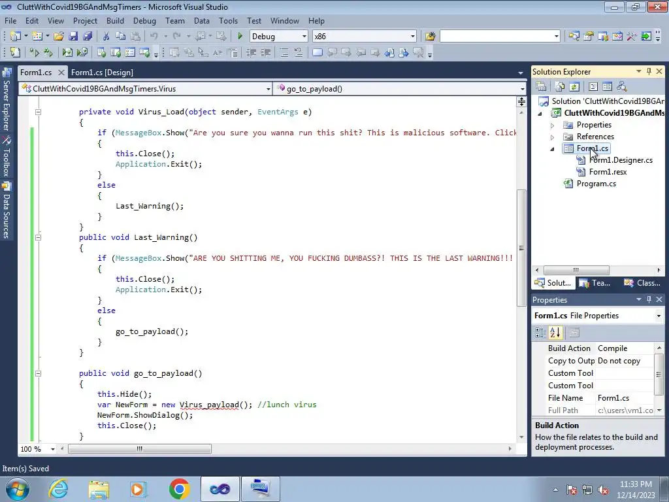Screen dimensions: 669x502
Task: Open the Tools menu
Action: point(228,20)
